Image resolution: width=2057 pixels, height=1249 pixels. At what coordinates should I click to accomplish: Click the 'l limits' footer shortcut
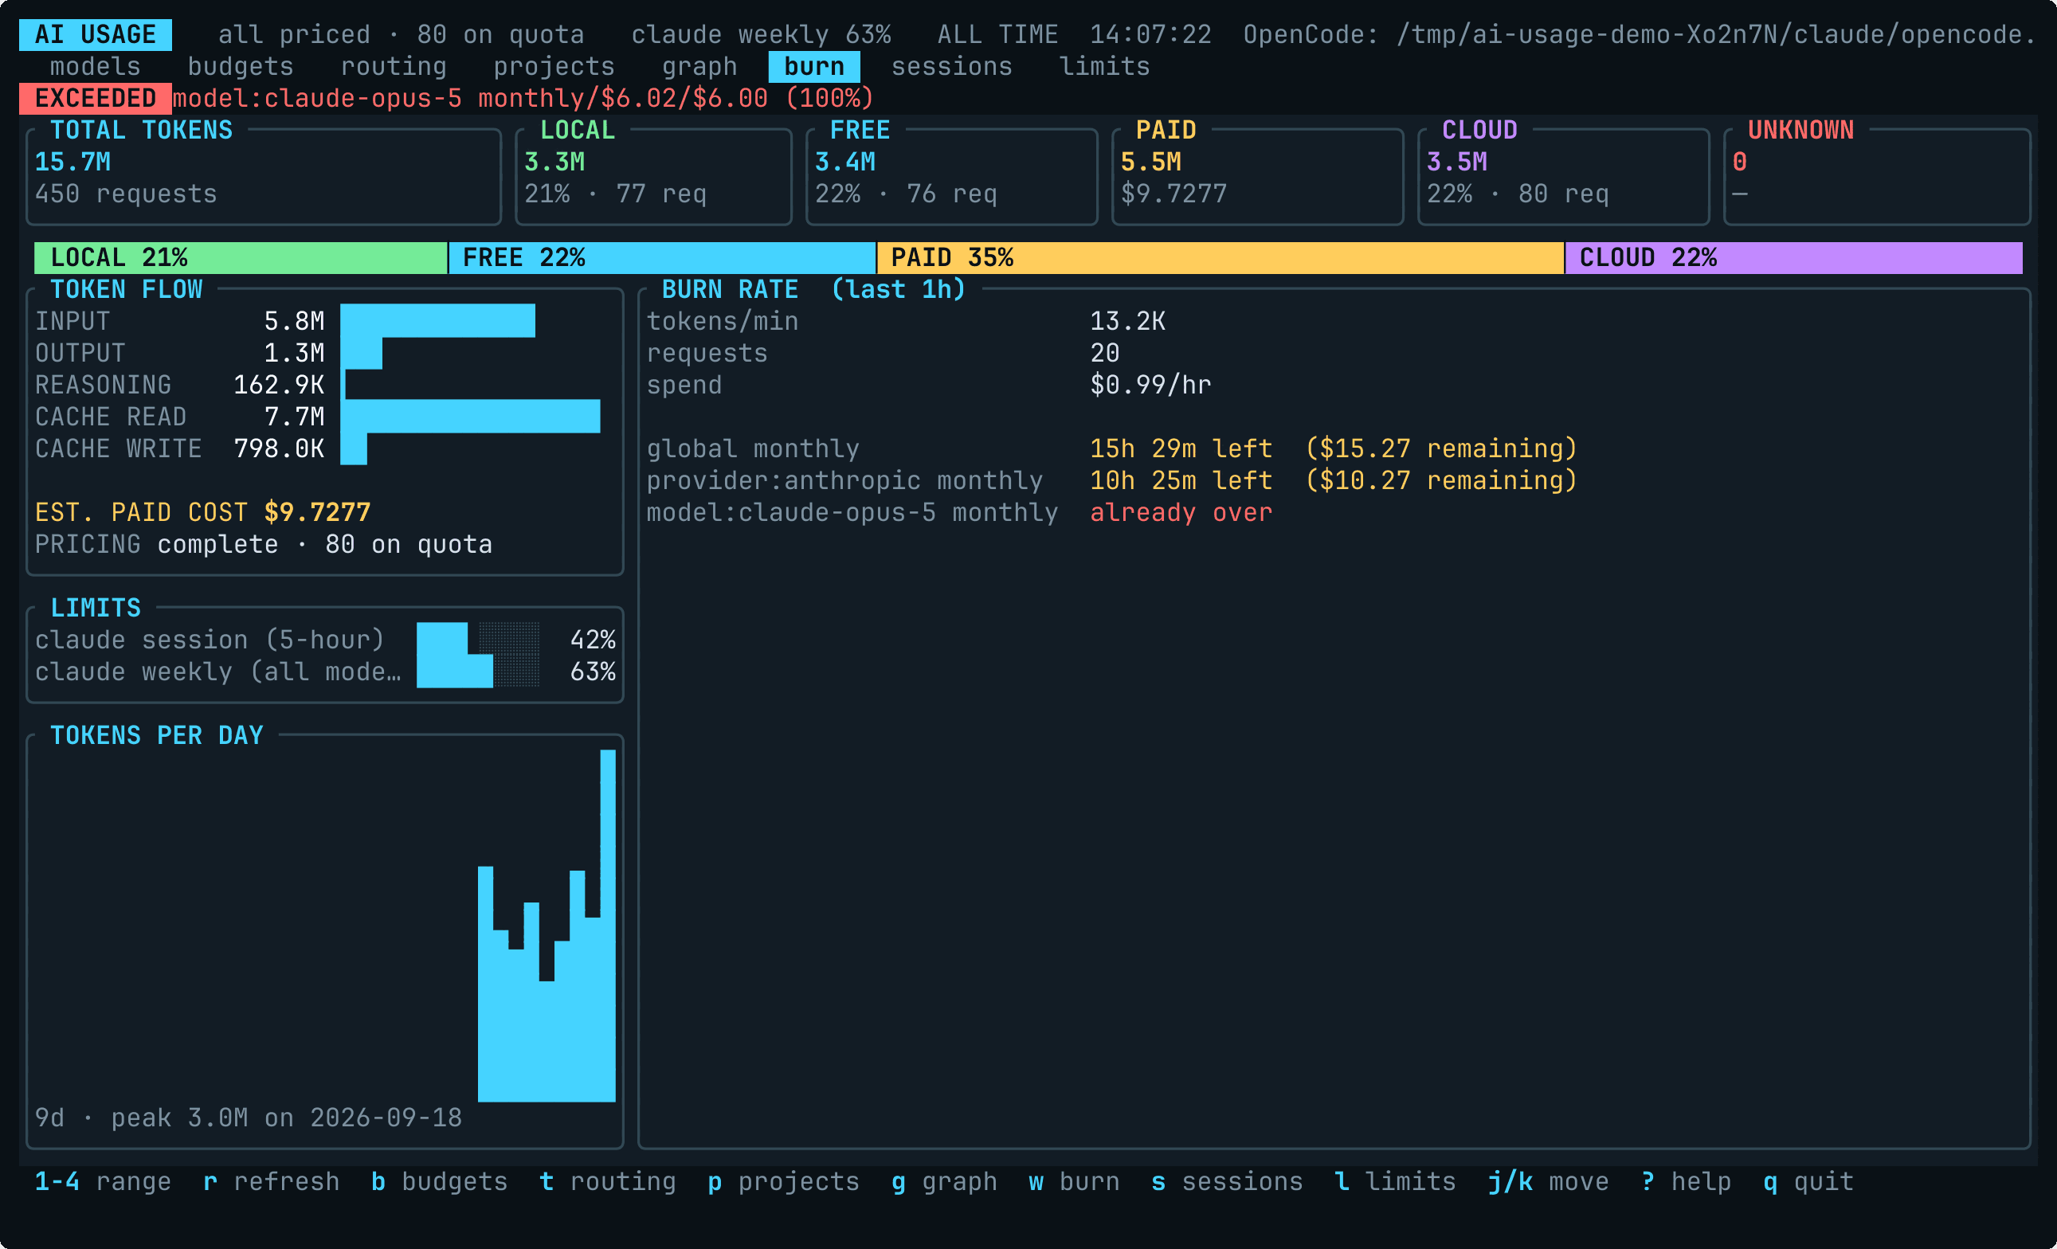[x=1396, y=1181]
